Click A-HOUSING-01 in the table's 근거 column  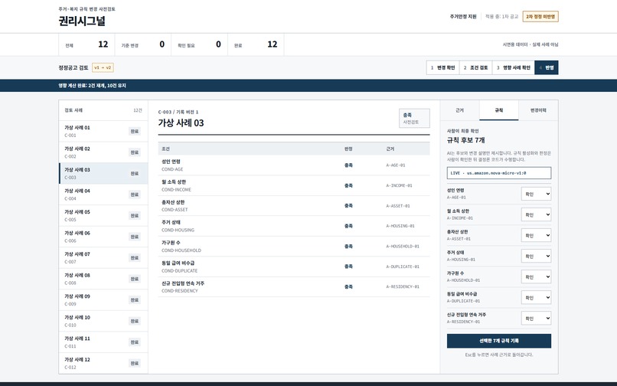pyautogui.click(x=400, y=226)
